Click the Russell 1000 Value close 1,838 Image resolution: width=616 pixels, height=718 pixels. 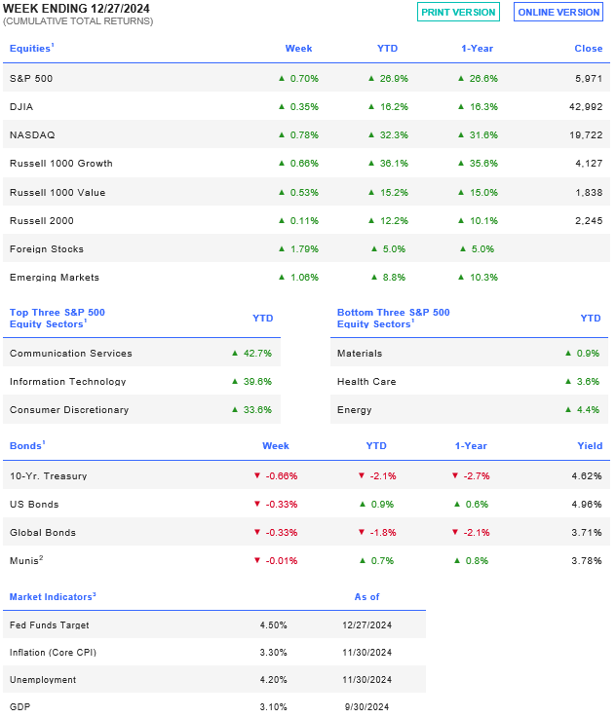coord(589,193)
